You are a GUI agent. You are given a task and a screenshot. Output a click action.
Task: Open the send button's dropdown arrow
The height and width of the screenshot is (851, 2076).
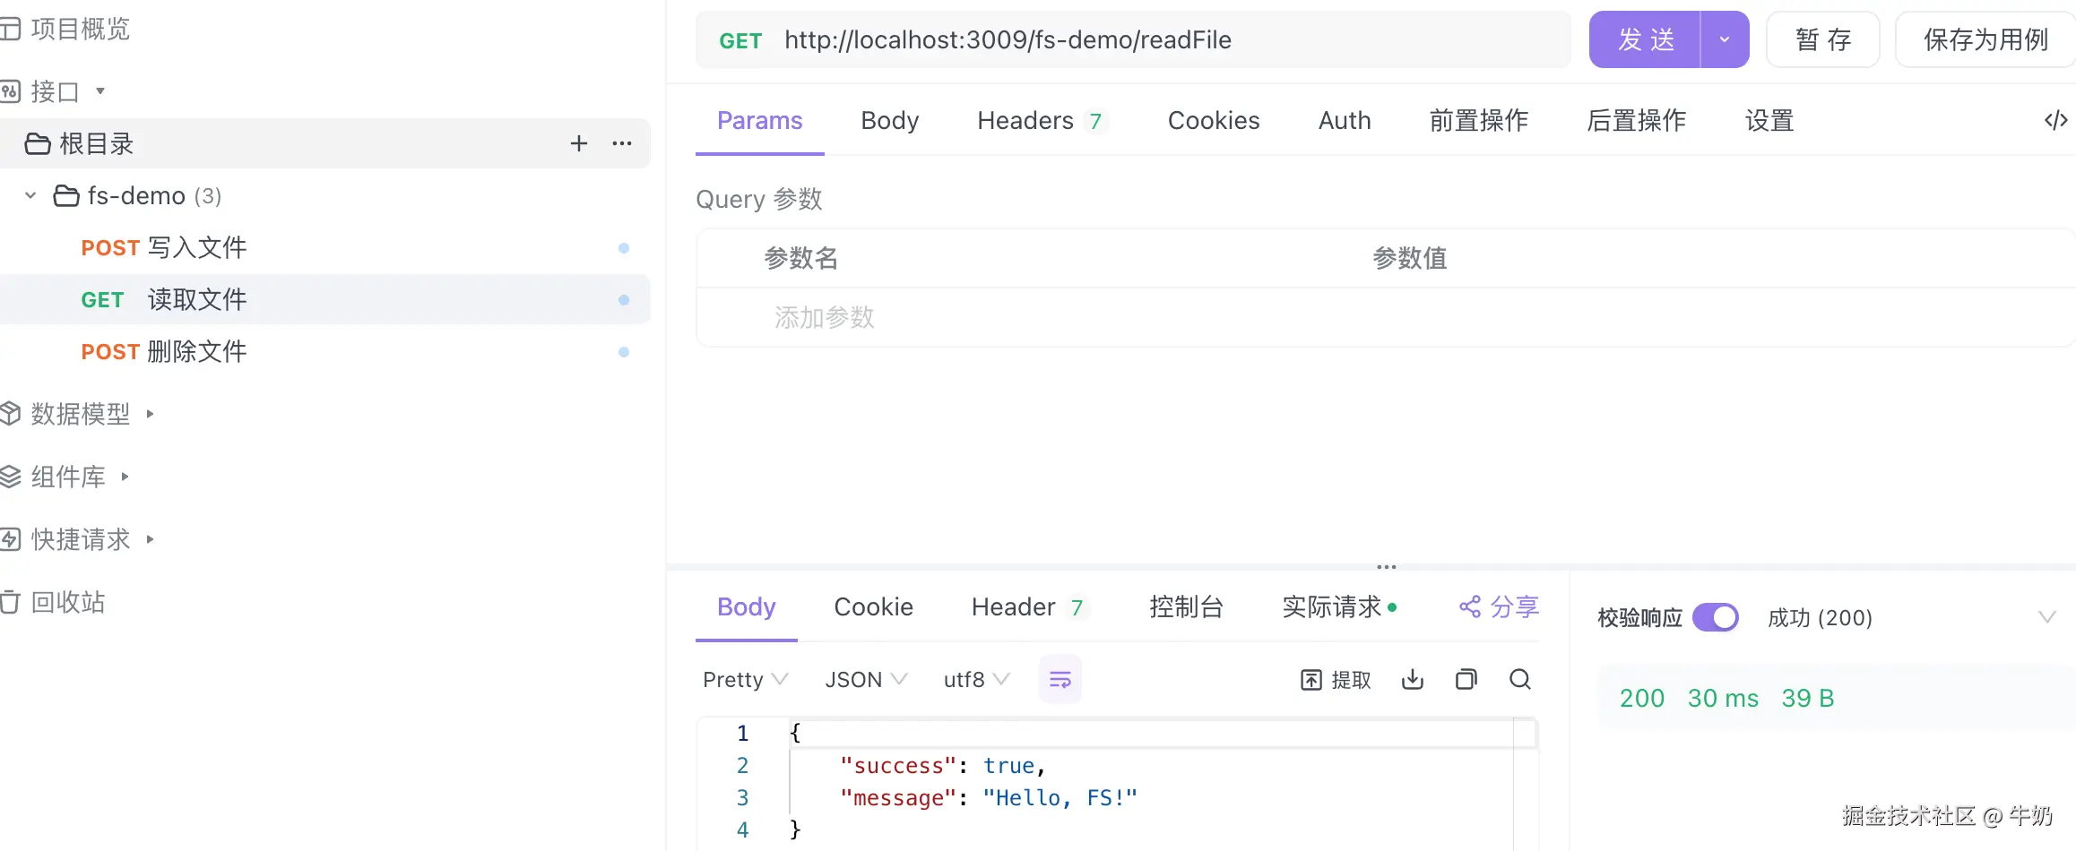point(1722,39)
